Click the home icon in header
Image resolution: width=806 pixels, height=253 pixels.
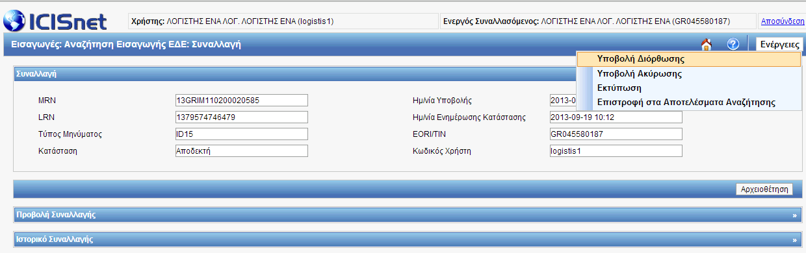pyautogui.click(x=706, y=44)
